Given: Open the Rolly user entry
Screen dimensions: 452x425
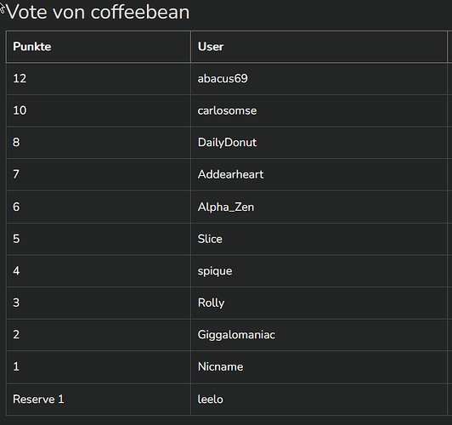Looking at the screenshot, I should pos(211,303).
